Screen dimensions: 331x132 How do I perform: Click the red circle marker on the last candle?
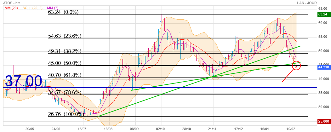[296, 66]
